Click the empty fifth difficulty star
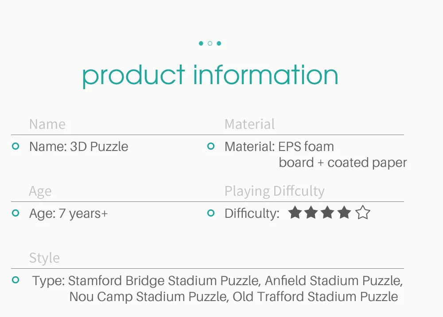 pos(363,212)
